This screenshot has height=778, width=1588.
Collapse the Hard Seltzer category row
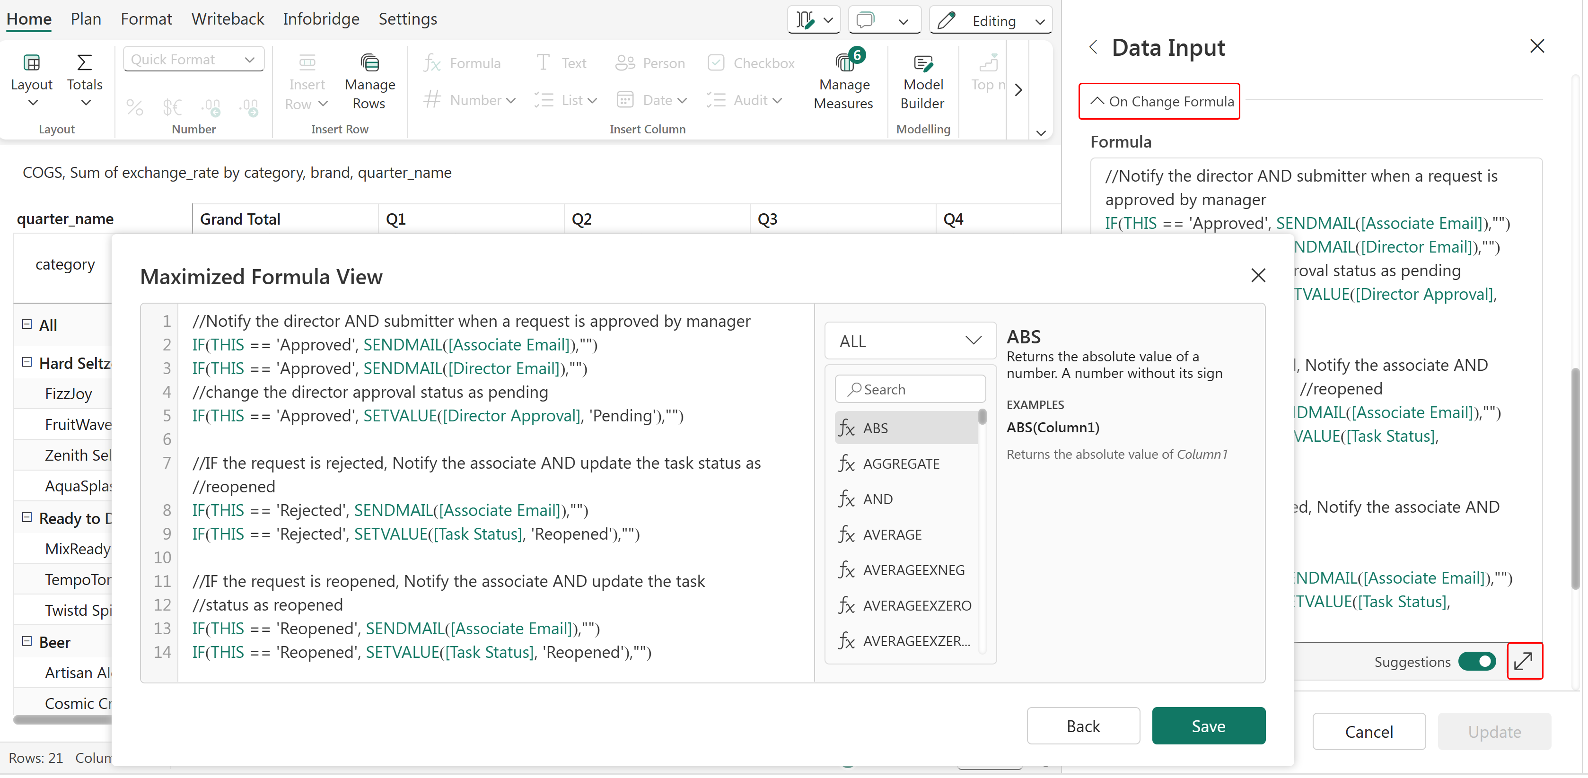pos(27,362)
